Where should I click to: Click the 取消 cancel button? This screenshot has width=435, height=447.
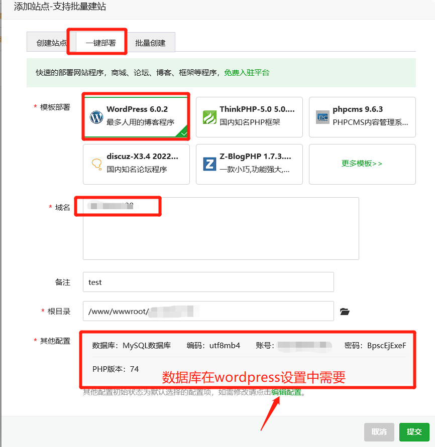point(379,432)
